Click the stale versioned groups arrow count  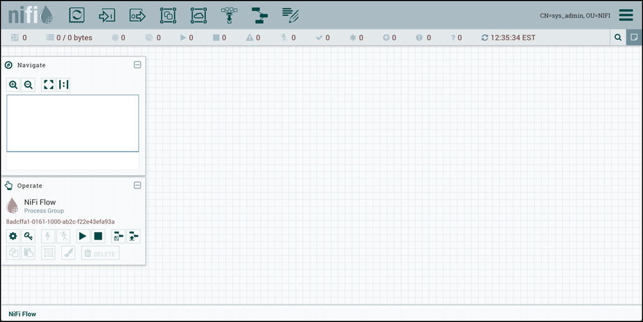tap(389, 38)
